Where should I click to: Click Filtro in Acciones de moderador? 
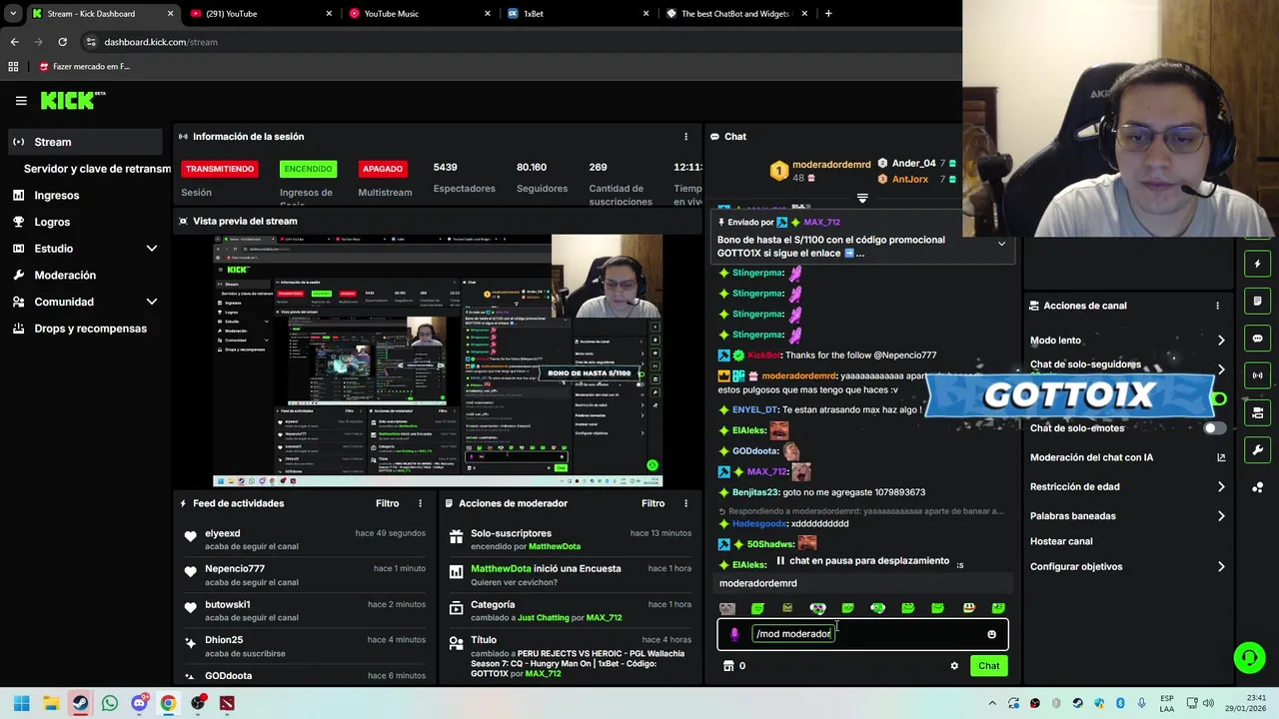click(652, 503)
